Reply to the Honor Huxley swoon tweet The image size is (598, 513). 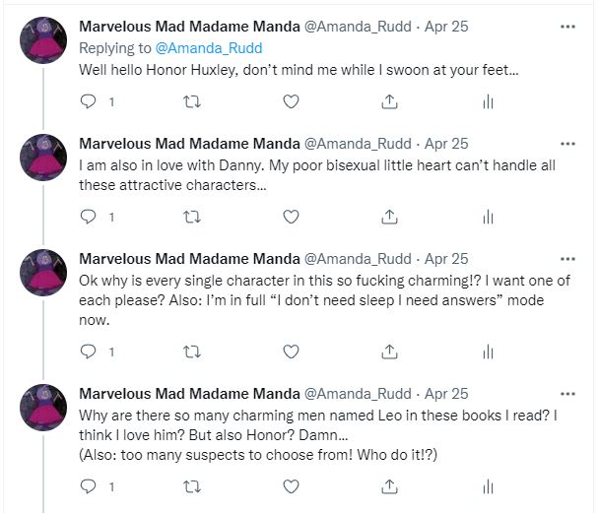(x=88, y=101)
